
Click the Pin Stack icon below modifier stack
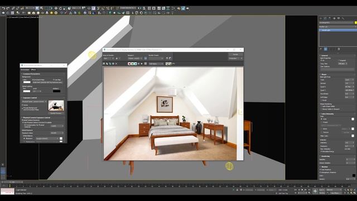[321, 49]
